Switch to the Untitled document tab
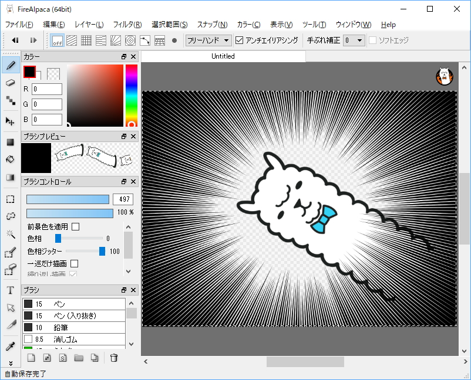The width and height of the screenshot is (471, 380). click(x=223, y=56)
